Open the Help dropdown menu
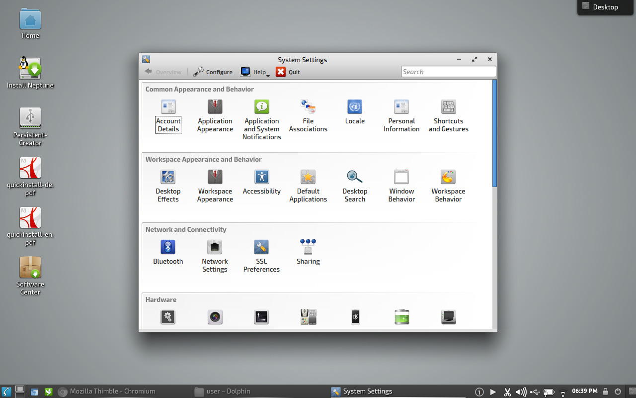Screen dimensions: 636x398 (255, 72)
